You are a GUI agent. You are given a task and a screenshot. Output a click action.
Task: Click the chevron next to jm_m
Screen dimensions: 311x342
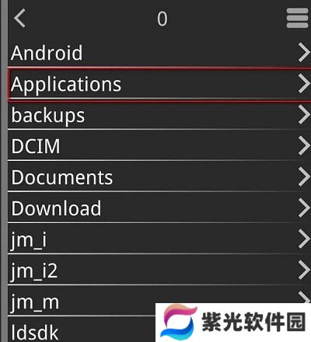pyautogui.click(x=304, y=298)
